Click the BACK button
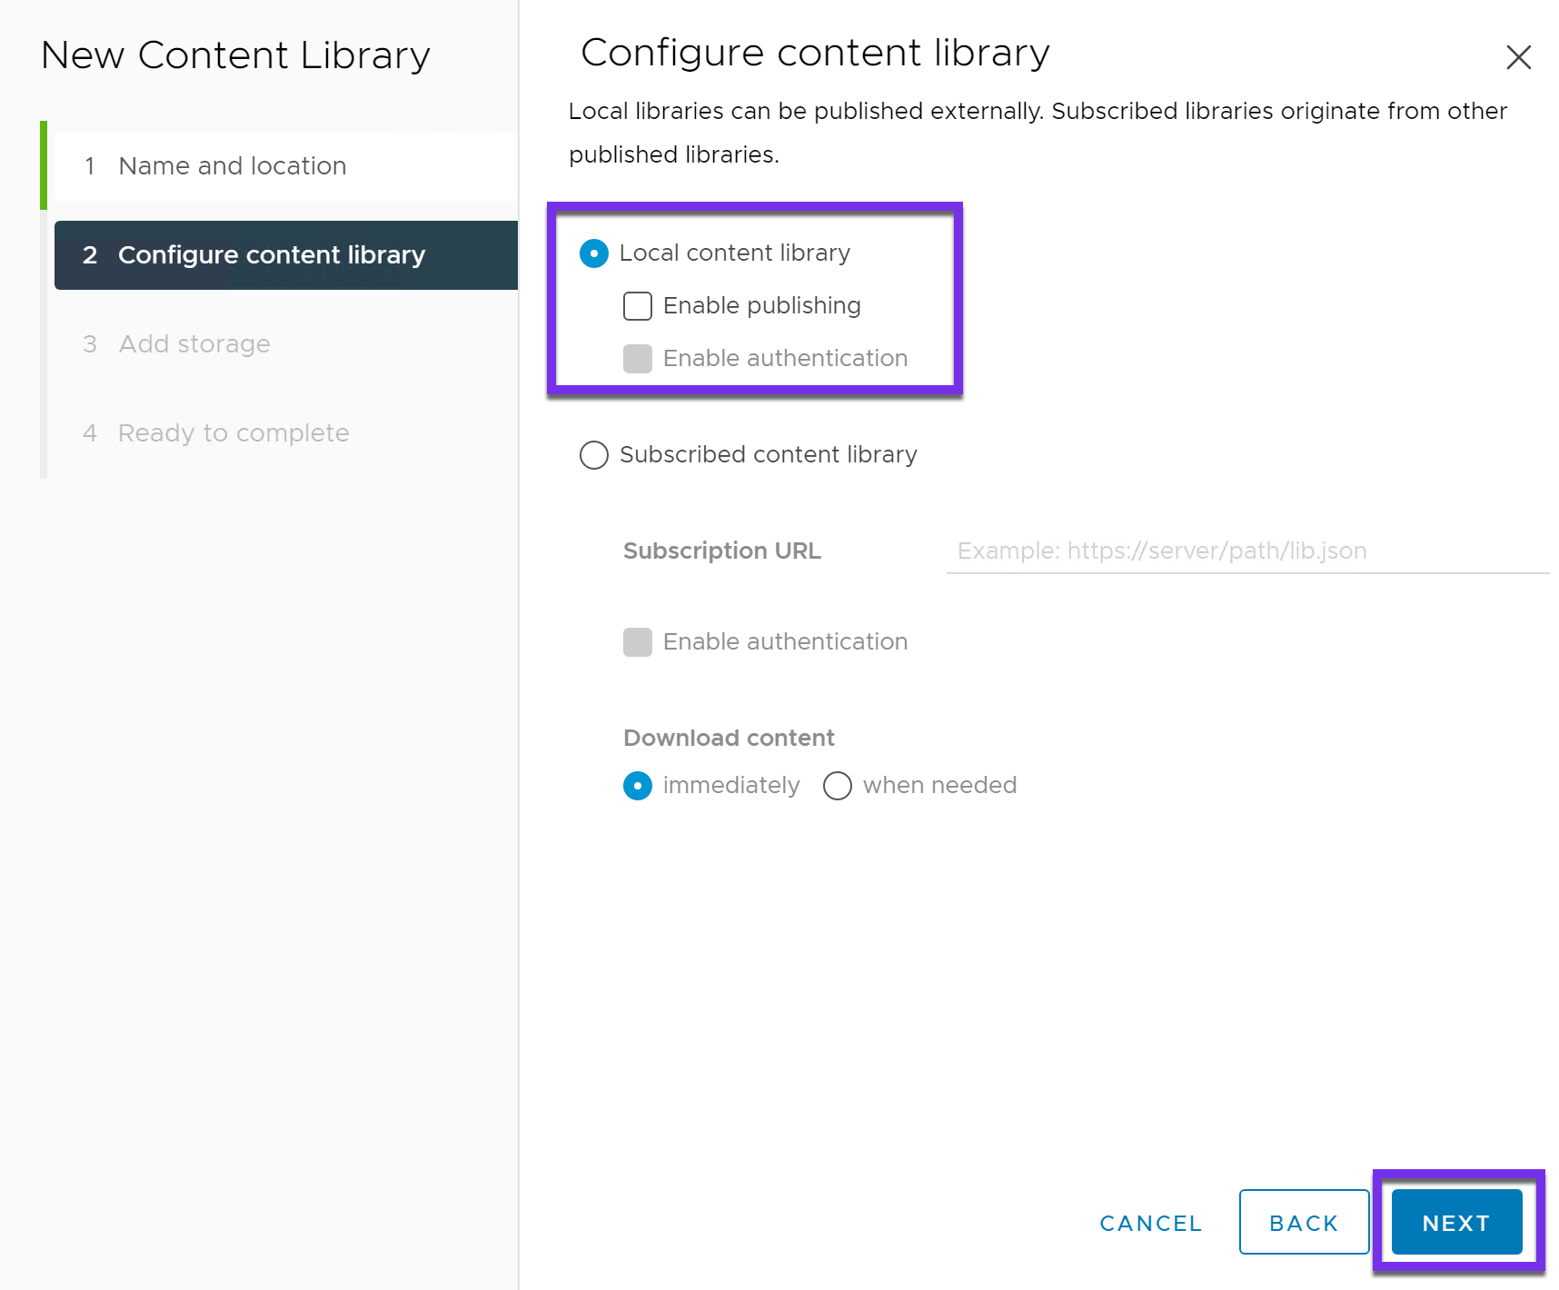This screenshot has height=1290, width=1559. pyautogui.click(x=1304, y=1222)
